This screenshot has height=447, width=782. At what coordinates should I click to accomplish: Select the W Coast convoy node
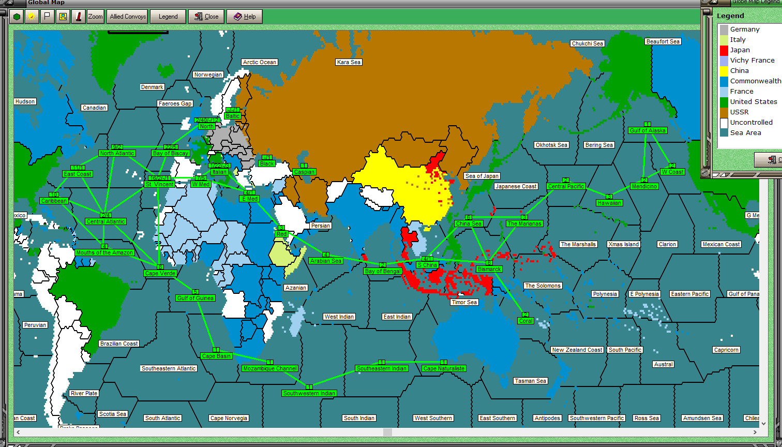672,172
